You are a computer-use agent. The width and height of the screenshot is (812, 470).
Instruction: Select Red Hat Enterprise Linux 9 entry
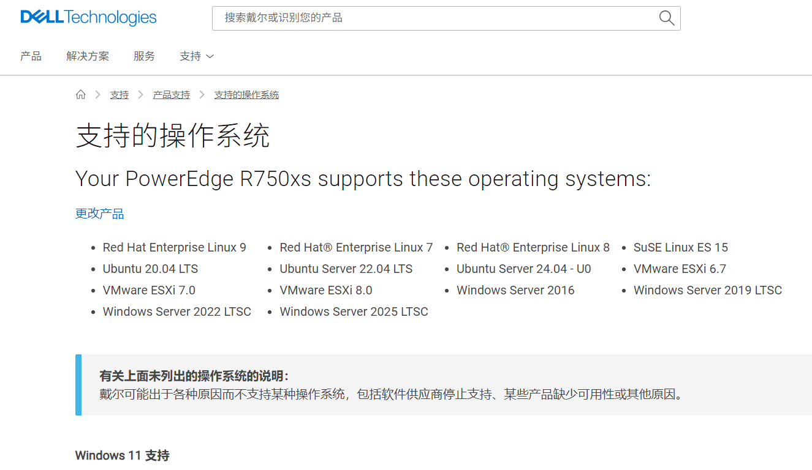point(175,248)
